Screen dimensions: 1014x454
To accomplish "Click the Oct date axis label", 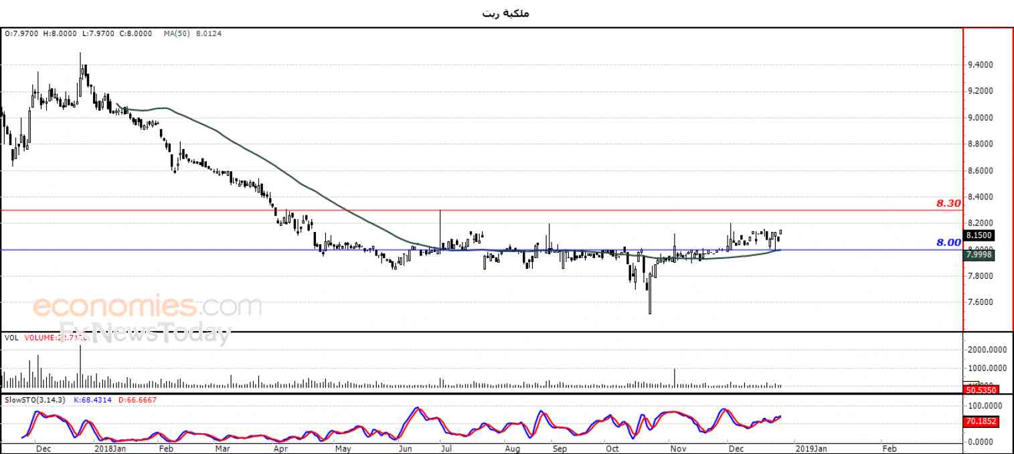I will coord(612,449).
